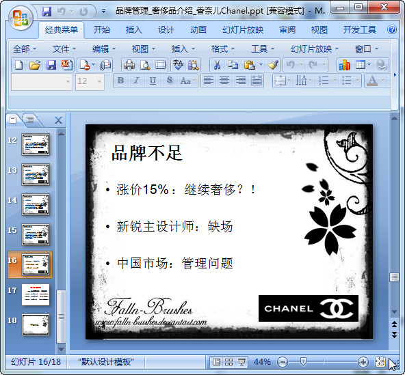
Task: Select slide 17 thumbnail
Action: pyautogui.click(x=36, y=295)
